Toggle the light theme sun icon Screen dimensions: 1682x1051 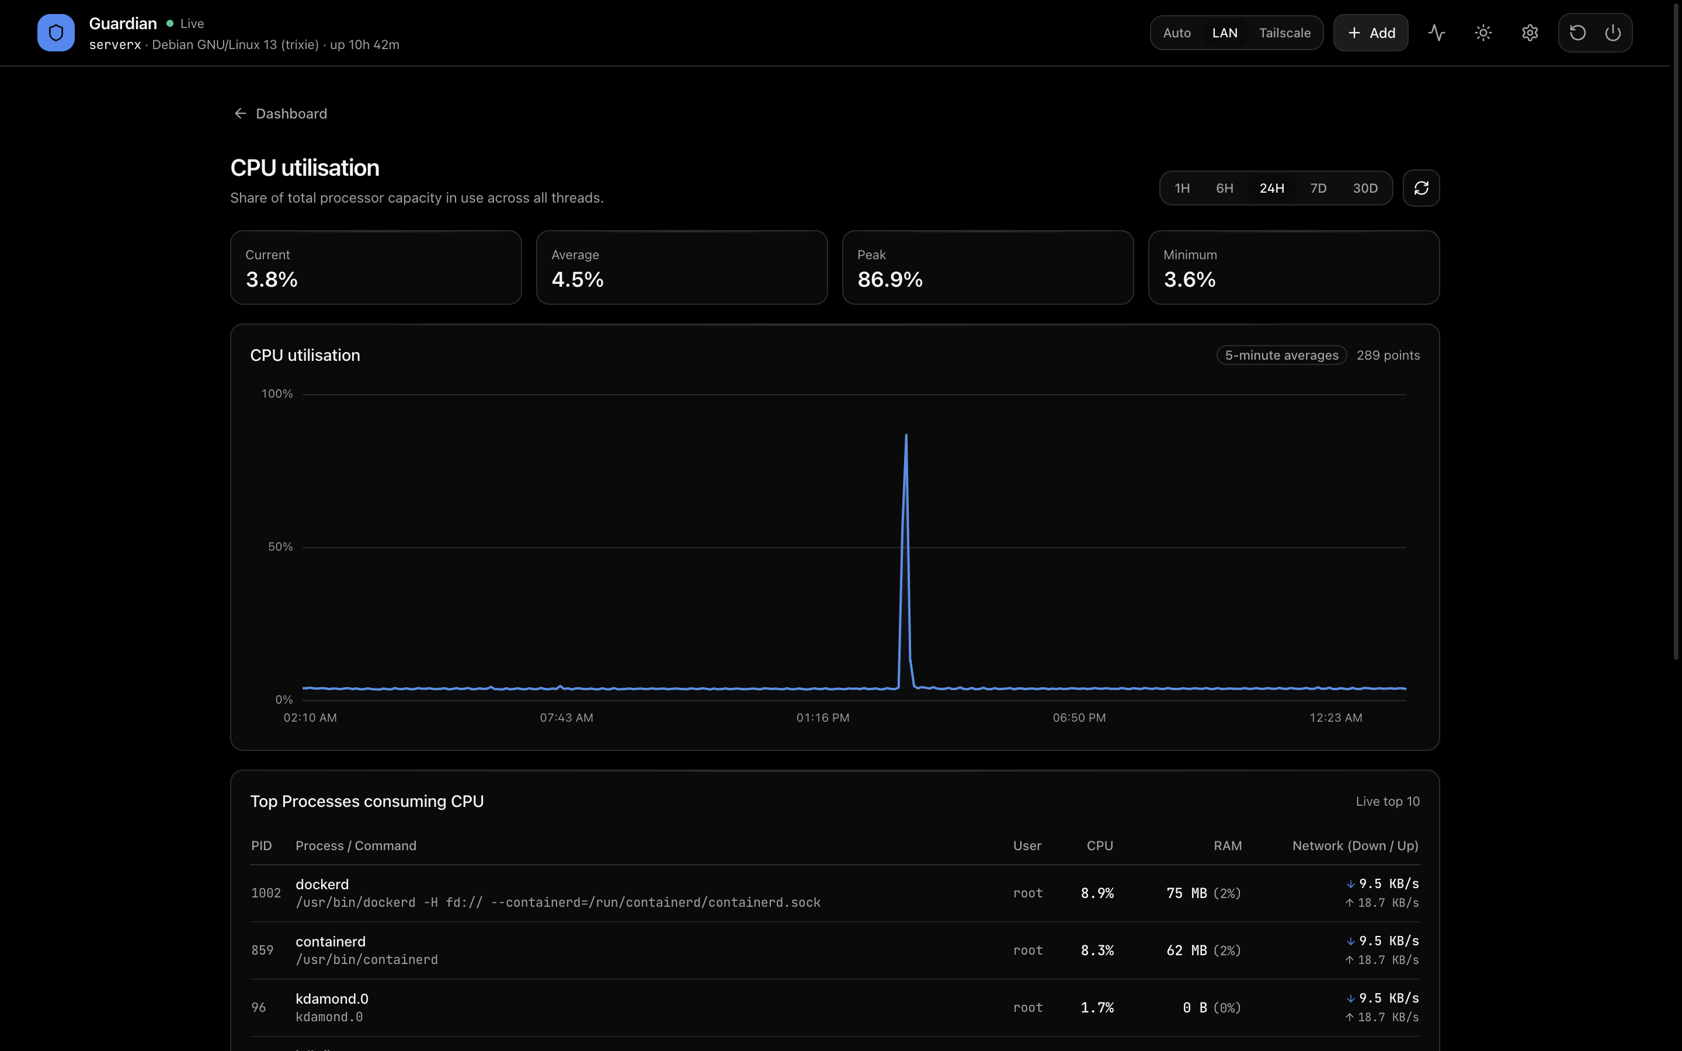[x=1483, y=33]
